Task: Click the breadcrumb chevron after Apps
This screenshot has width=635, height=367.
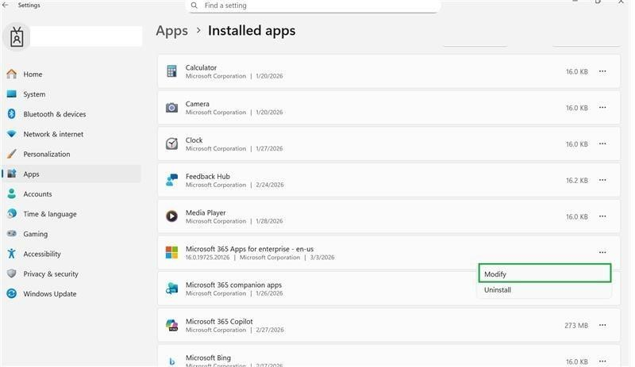Action: pyautogui.click(x=198, y=30)
